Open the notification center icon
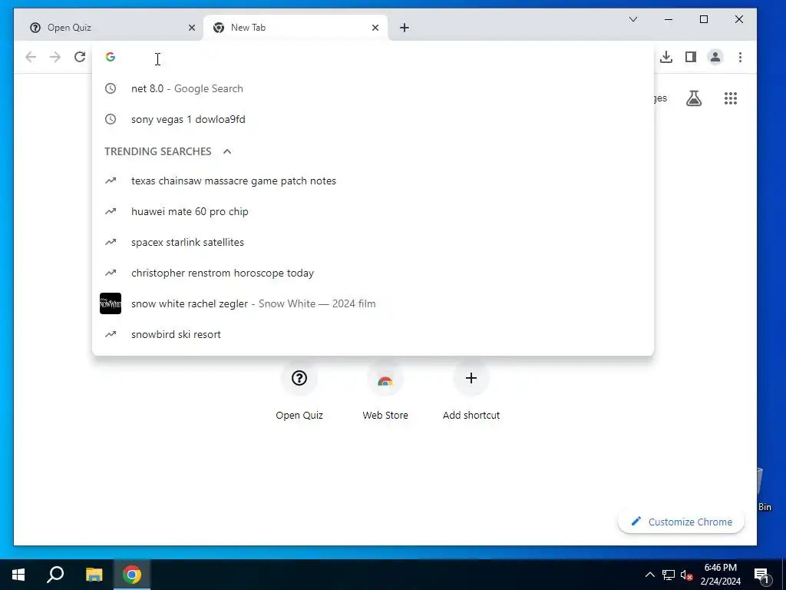The image size is (786, 590). (x=761, y=575)
